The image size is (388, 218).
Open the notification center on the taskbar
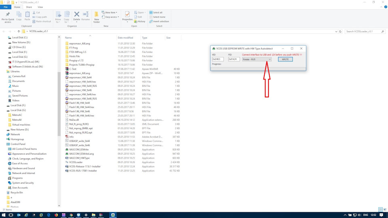381,215
